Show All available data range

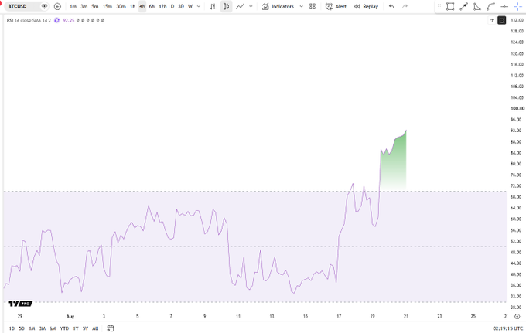pyautogui.click(x=95, y=328)
